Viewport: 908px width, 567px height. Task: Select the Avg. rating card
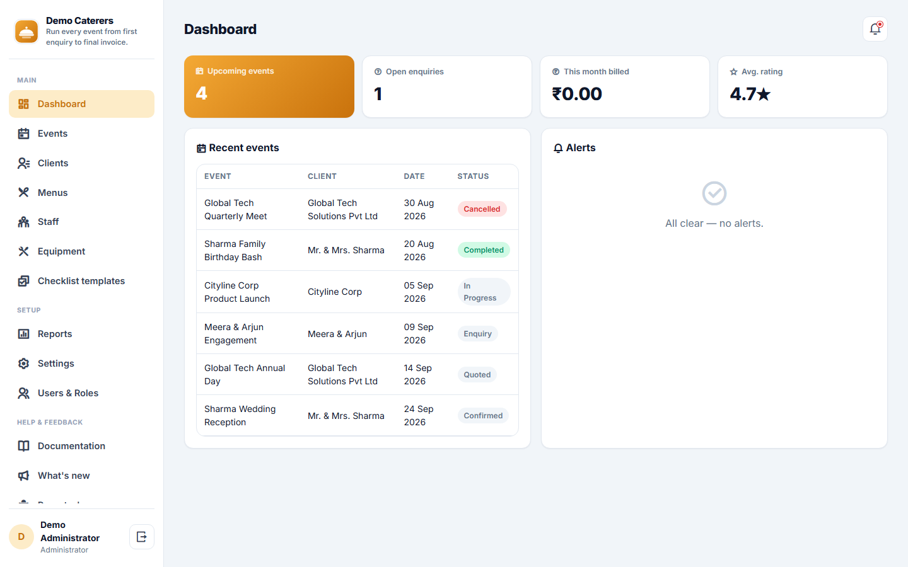coord(803,86)
